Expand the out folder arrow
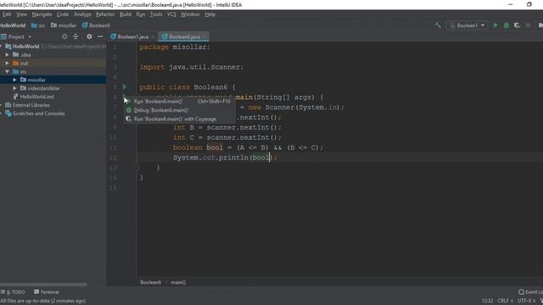 pos(8,64)
